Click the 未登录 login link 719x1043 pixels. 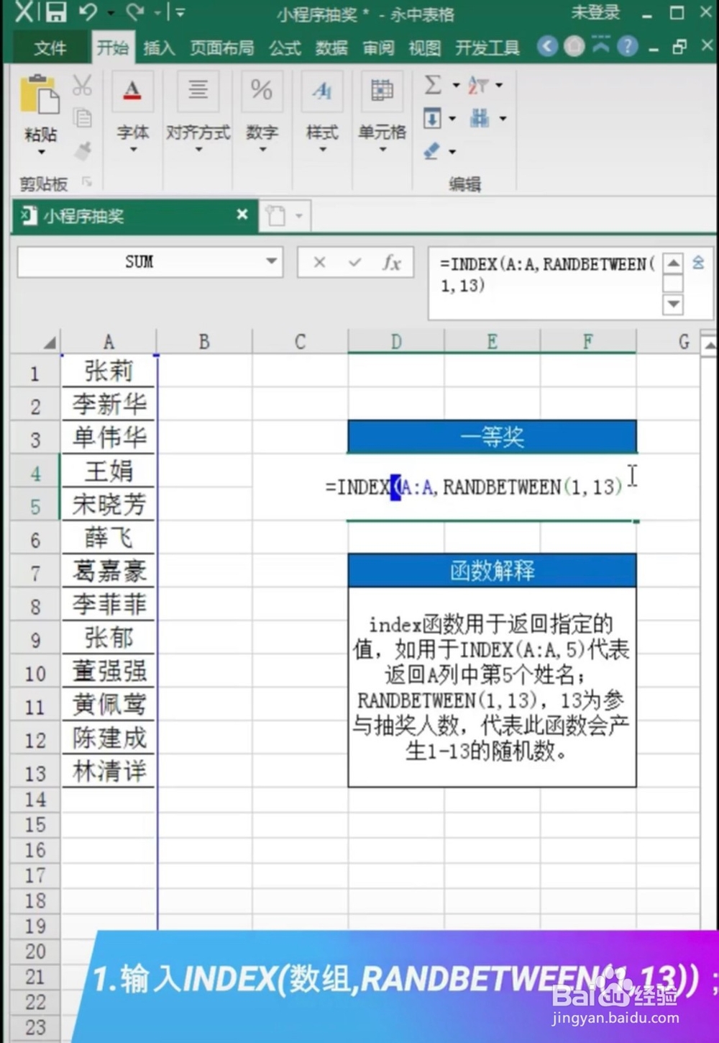[595, 13]
